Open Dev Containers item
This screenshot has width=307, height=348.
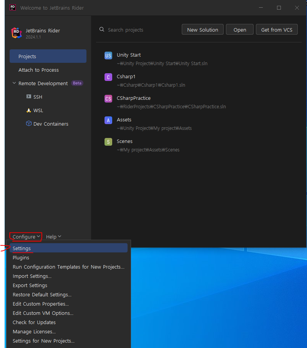coord(48,124)
